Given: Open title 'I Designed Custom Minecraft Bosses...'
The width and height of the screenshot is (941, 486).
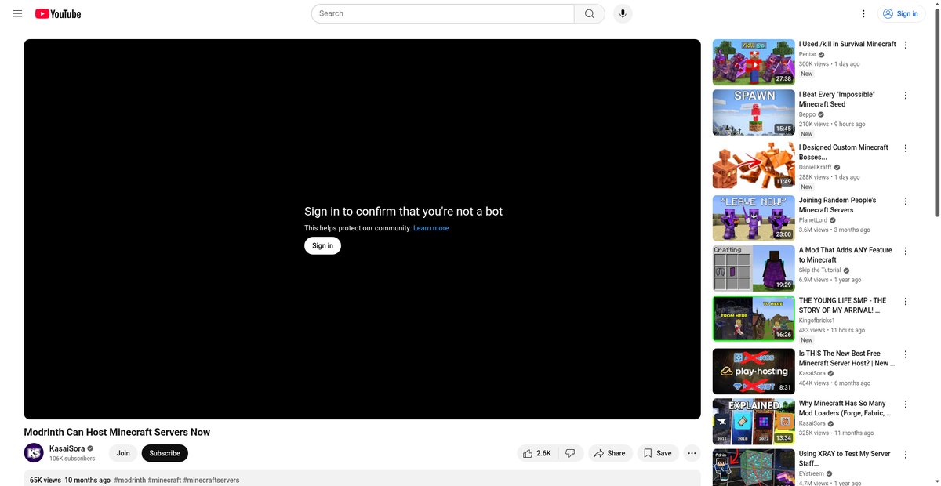Looking at the screenshot, I should [844, 152].
